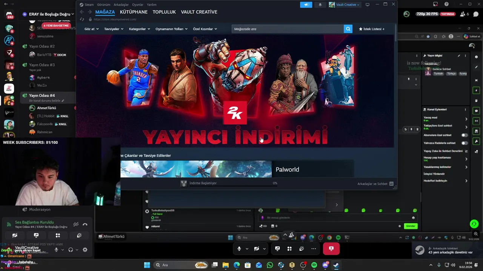Expand the Kategoriler menu
Image resolution: width=483 pixels, height=271 pixels.
click(139, 29)
